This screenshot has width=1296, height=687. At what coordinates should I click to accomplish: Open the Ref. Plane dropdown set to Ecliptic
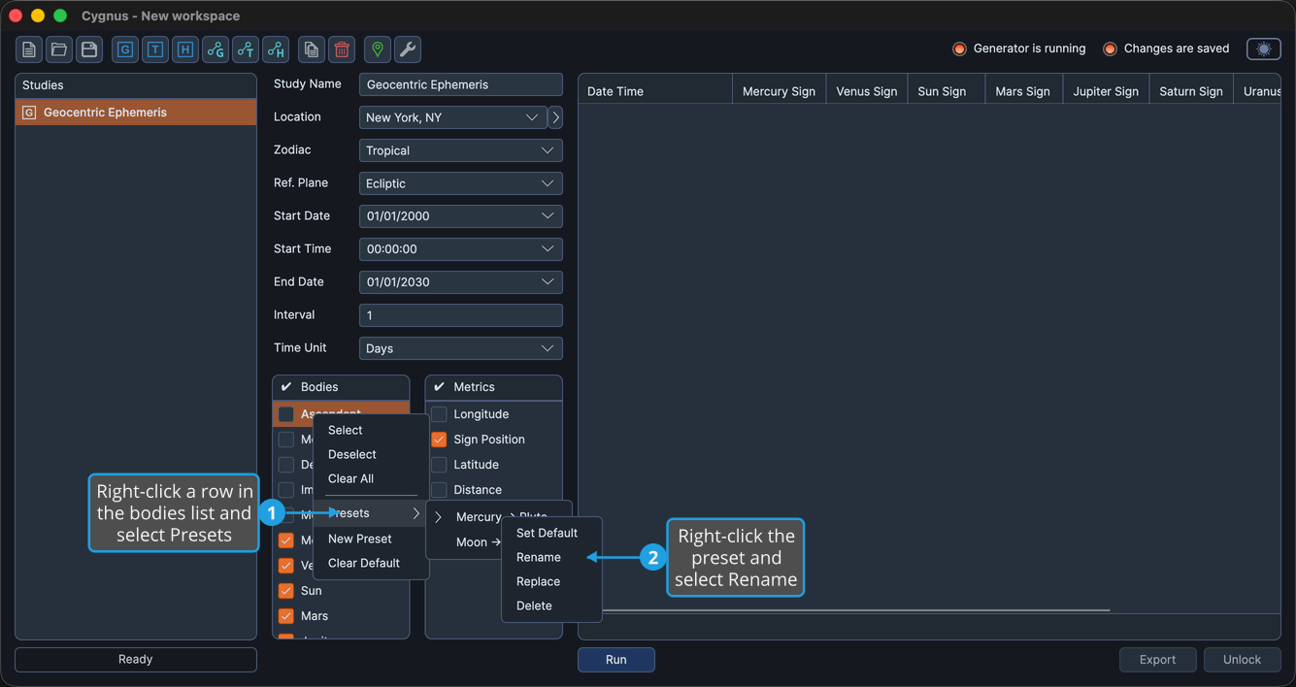(x=461, y=183)
